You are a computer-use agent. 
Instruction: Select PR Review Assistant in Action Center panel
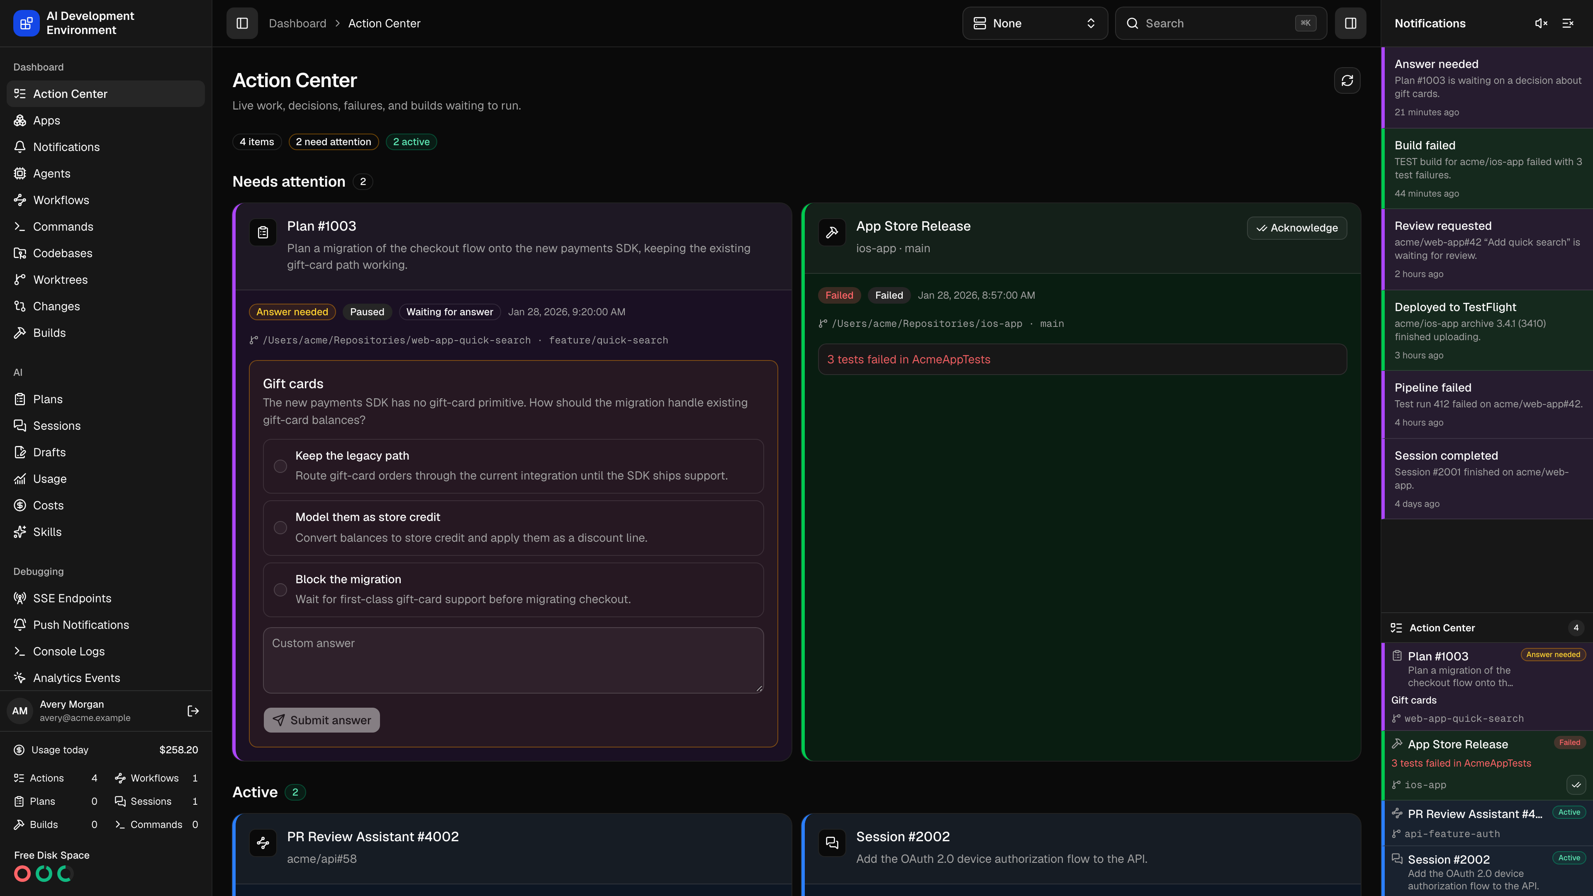tap(1487, 823)
